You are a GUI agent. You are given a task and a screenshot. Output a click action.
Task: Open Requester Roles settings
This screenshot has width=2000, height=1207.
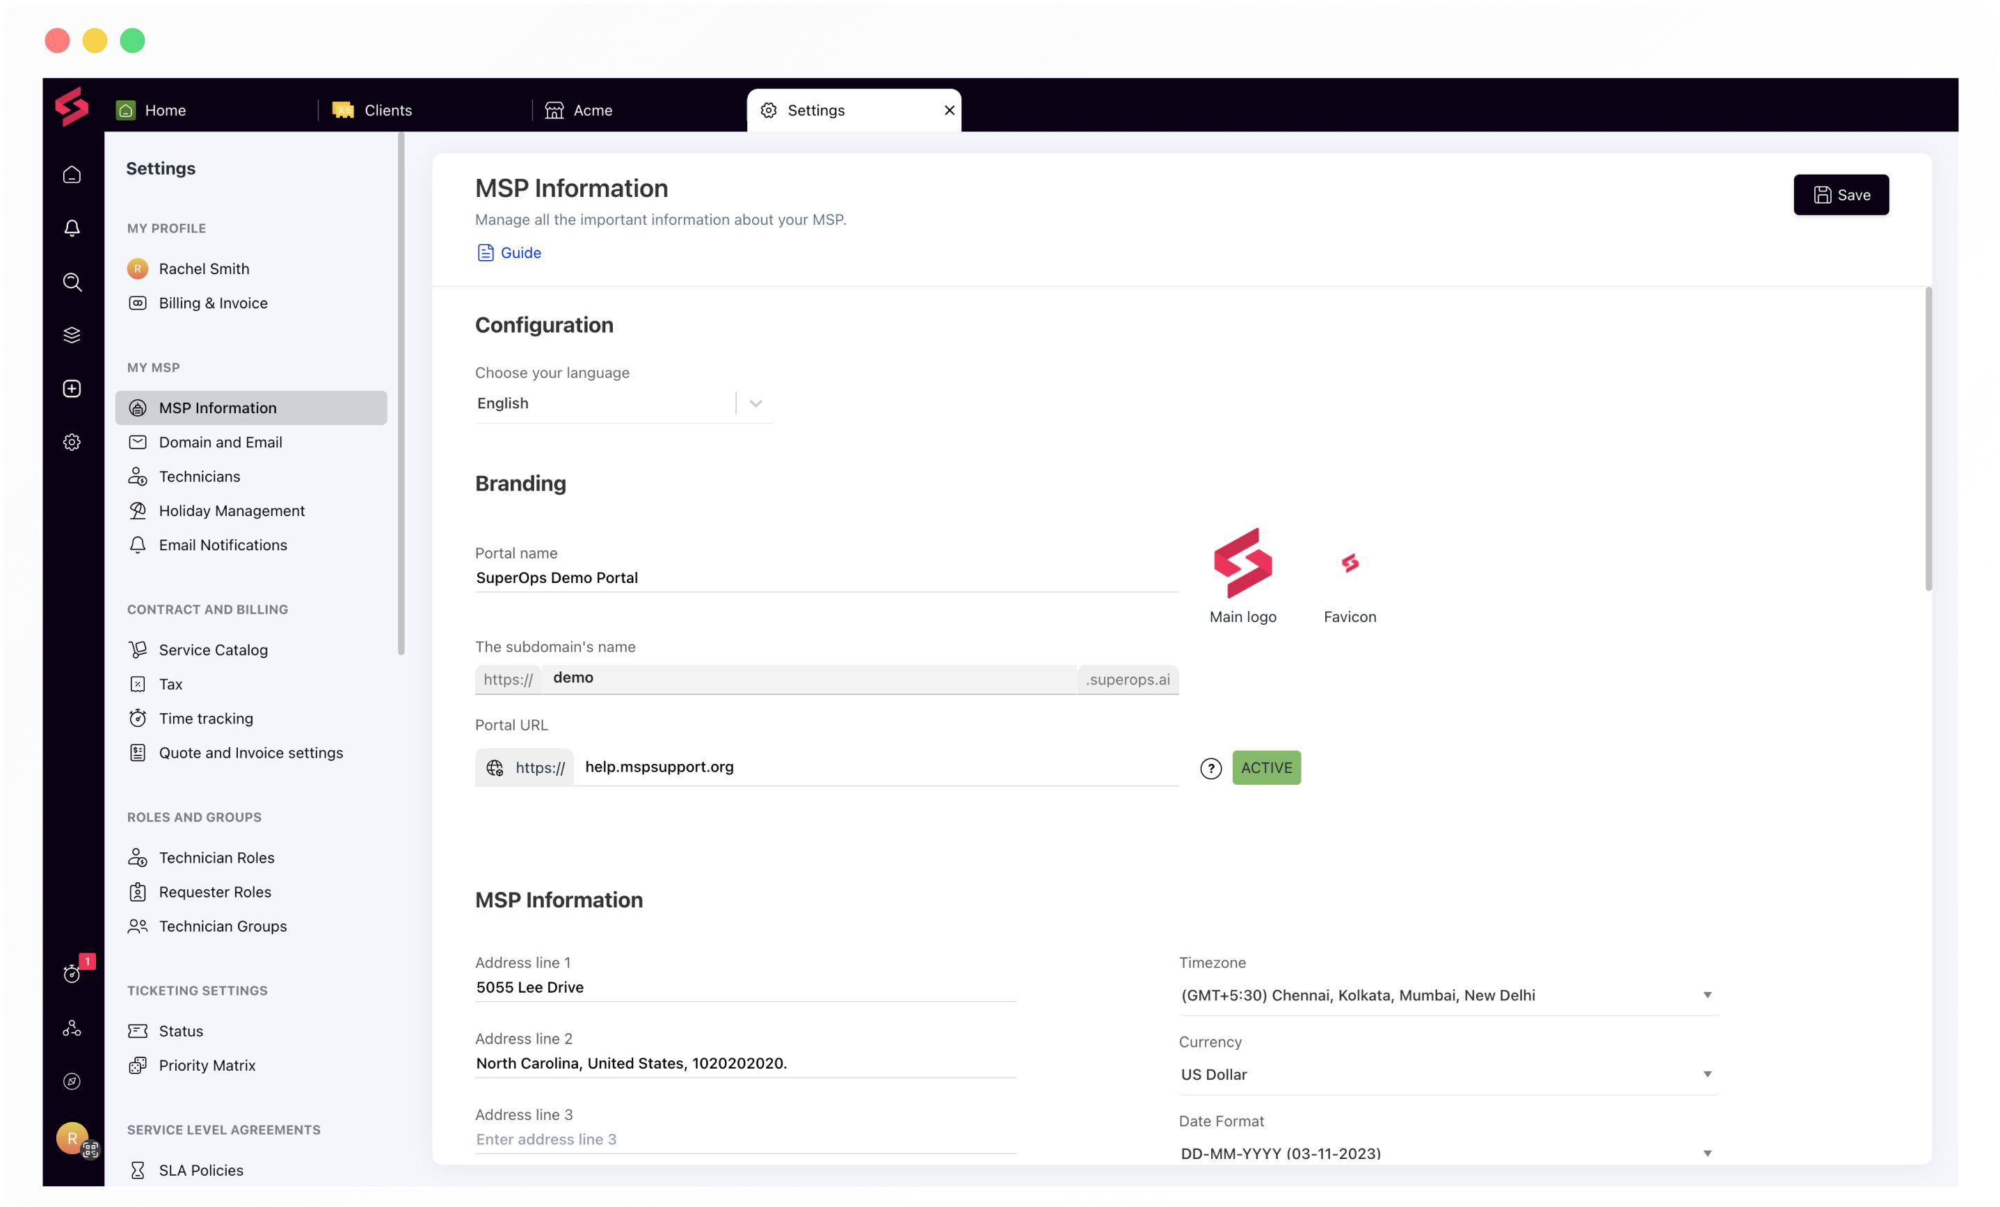tap(251, 892)
